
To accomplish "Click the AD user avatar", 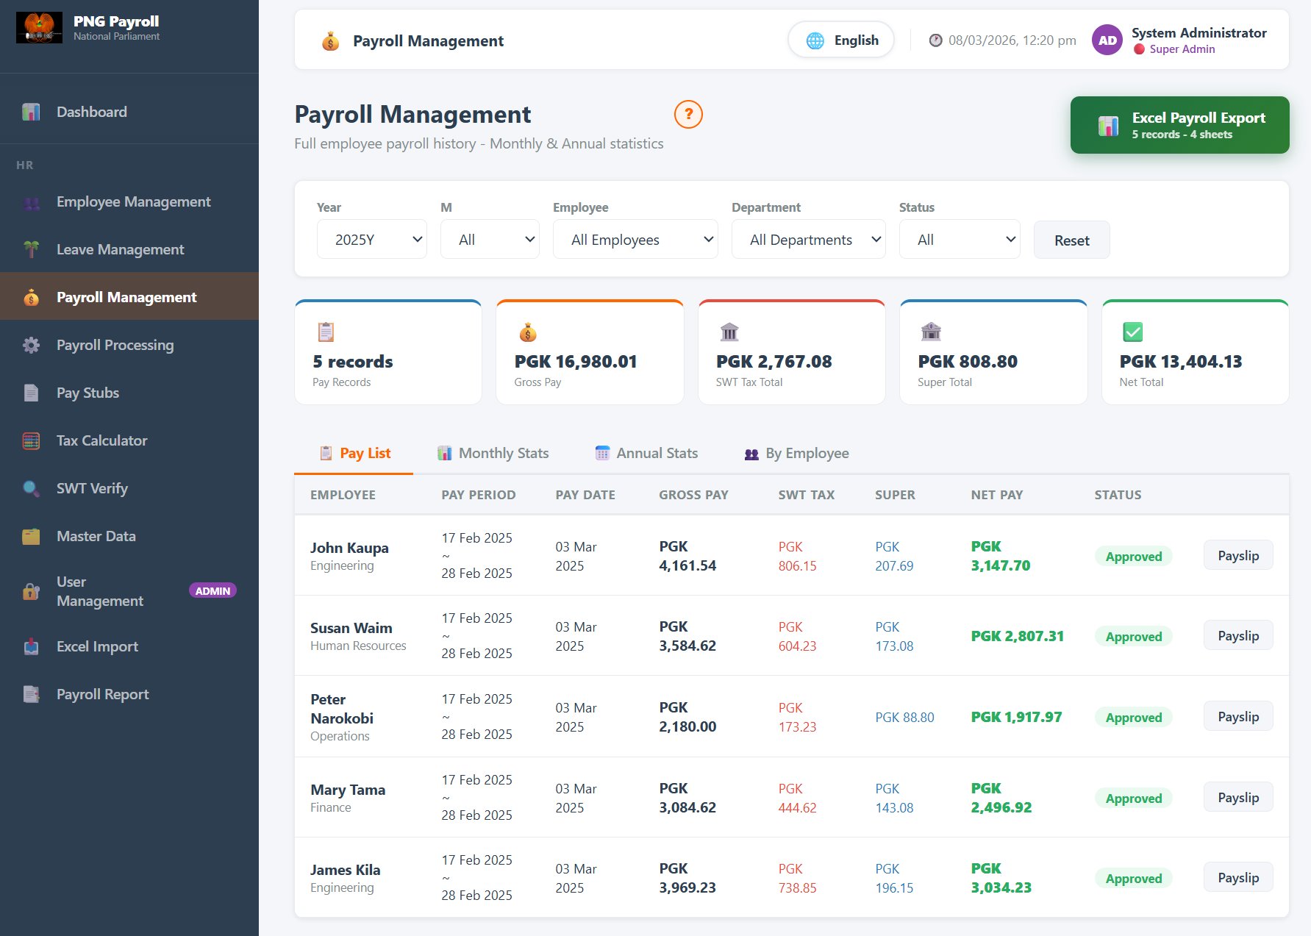I will click(1107, 40).
